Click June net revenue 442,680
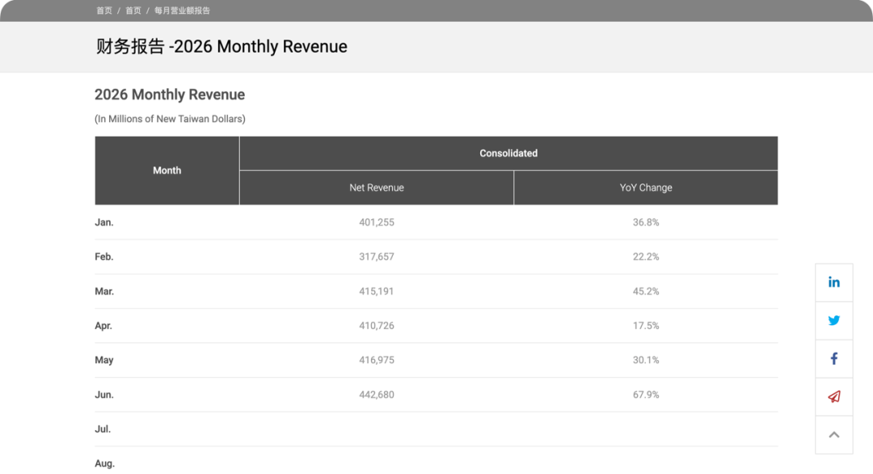The width and height of the screenshot is (873, 474). coord(377,395)
